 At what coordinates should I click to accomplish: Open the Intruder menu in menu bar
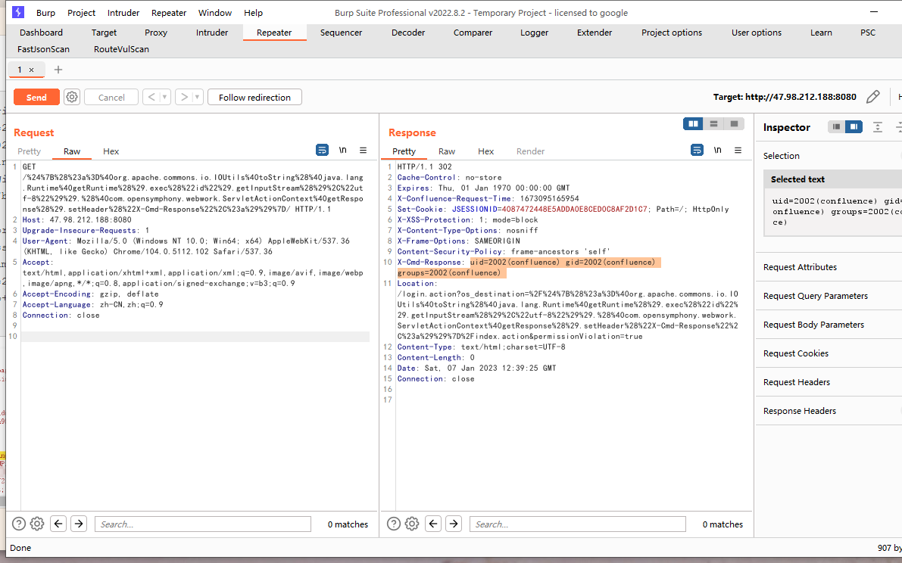coord(123,13)
